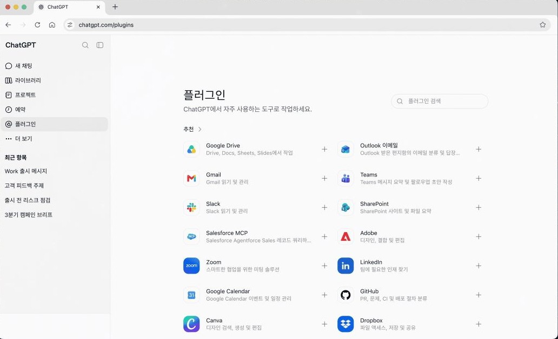Open 프로젝트 in the sidebar
This screenshot has width=558, height=339.
55,95
